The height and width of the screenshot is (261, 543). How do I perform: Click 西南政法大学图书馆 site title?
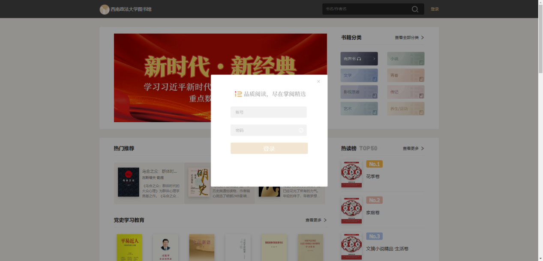[131, 9]
